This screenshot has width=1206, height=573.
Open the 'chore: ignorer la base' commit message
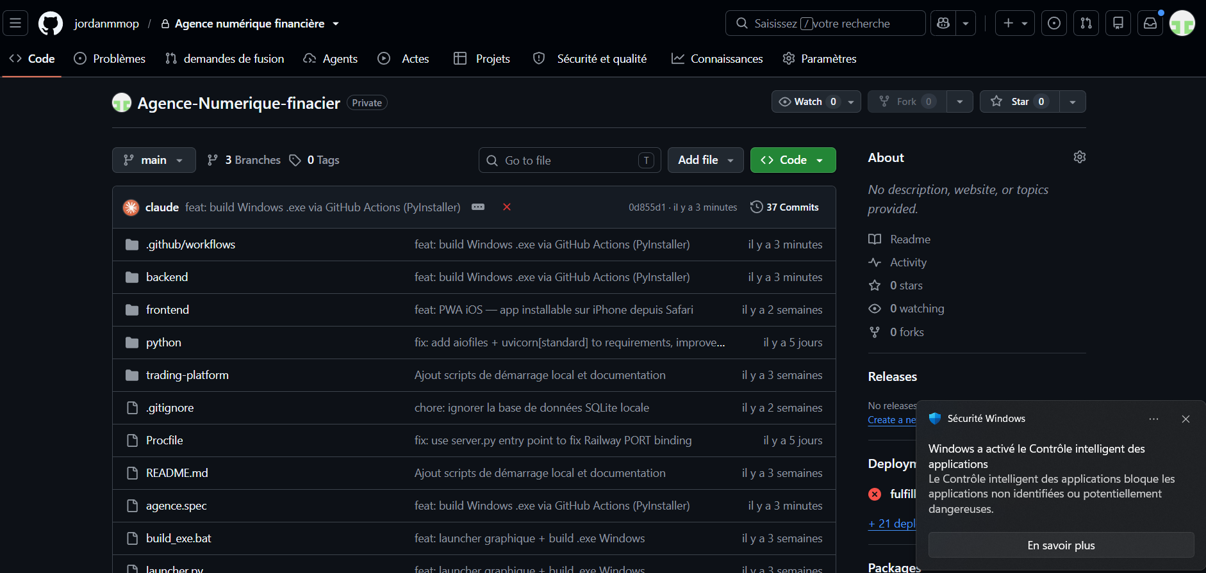click(x=532, y=408)
